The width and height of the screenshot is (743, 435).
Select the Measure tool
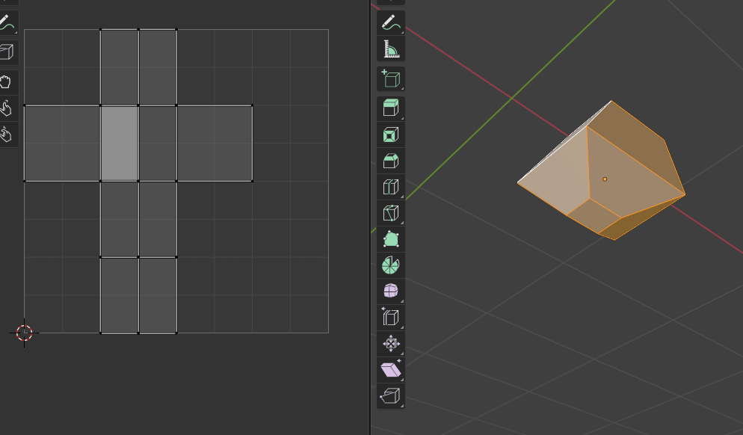click(x=390, y=49)
